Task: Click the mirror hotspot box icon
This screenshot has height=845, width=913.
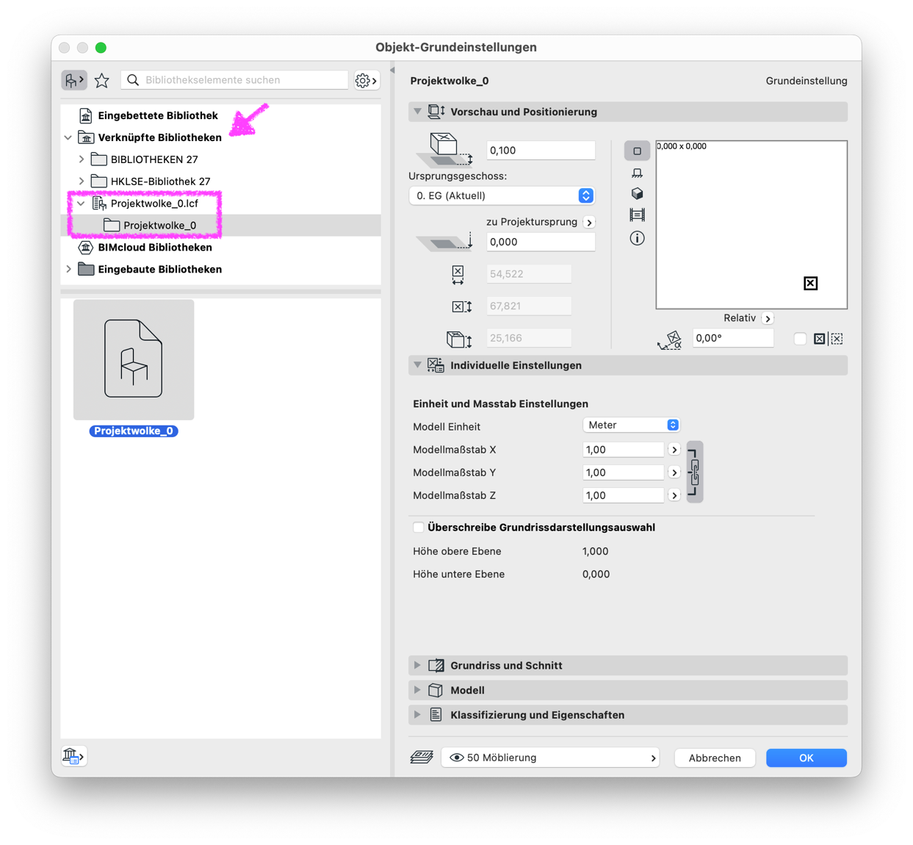Action: [x=819, y=339]
